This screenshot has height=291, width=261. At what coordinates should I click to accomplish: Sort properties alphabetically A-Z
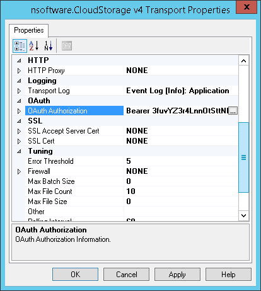34,46
